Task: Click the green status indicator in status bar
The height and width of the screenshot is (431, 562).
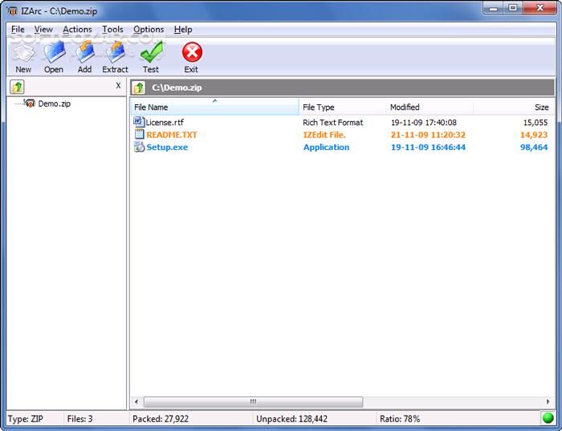Action: (548, 418)
